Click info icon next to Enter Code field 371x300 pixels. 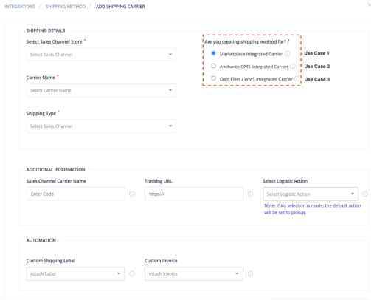(x=132, y=194)
